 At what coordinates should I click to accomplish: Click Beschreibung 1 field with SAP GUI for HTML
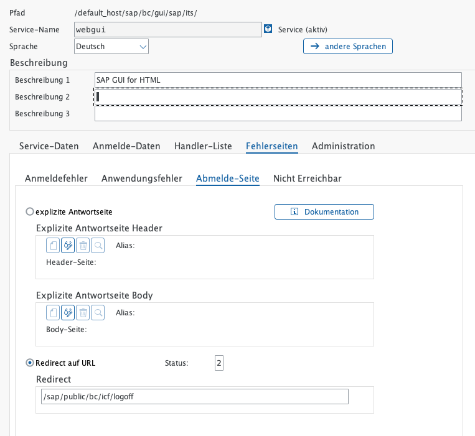point(278,80)
